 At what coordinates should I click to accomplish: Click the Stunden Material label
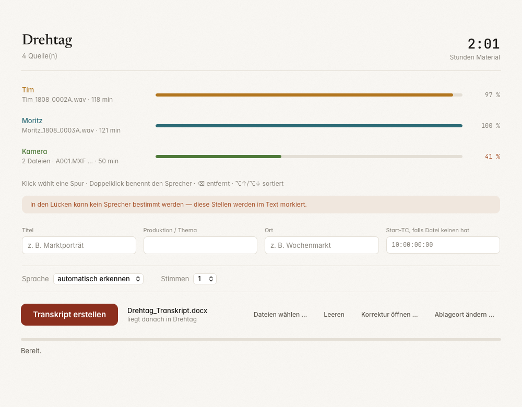(x=474, y=57)
